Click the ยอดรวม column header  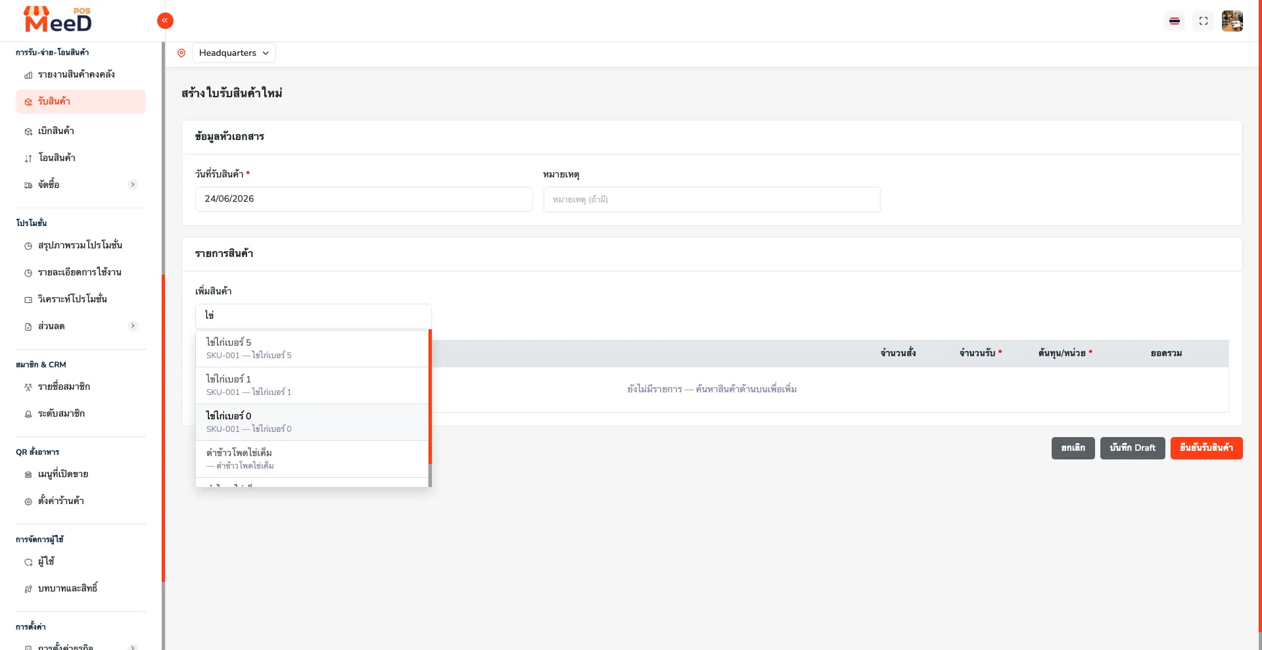tap(1166, 354)
